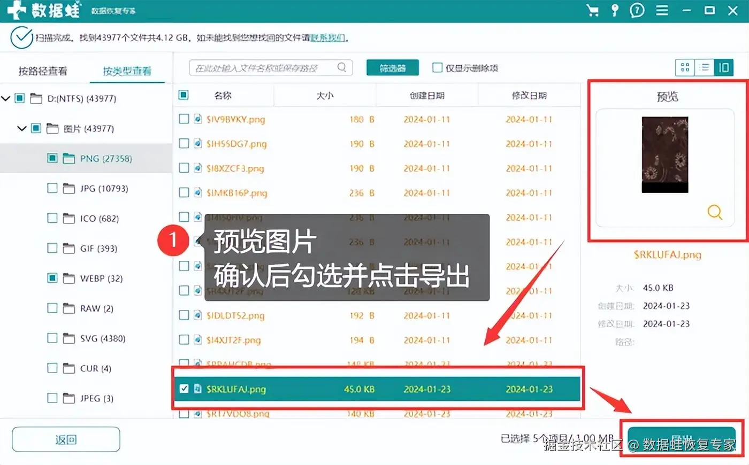Click the 返回 back button

(x=66, y=439)
